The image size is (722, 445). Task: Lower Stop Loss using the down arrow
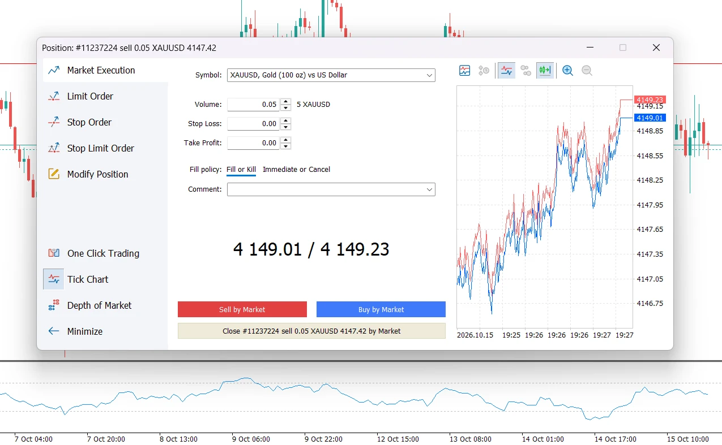286,127
